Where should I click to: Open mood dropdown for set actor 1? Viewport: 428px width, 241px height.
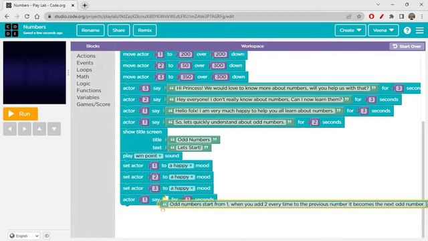181,165
